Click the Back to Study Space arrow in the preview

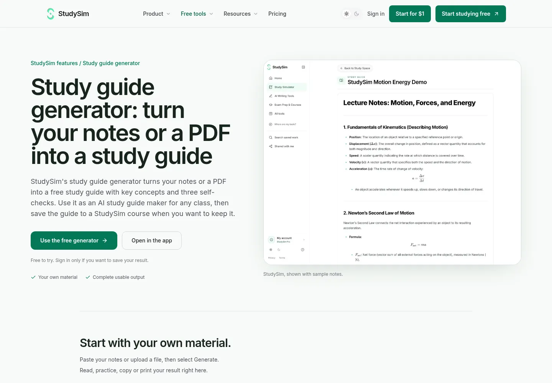point(341,68)
